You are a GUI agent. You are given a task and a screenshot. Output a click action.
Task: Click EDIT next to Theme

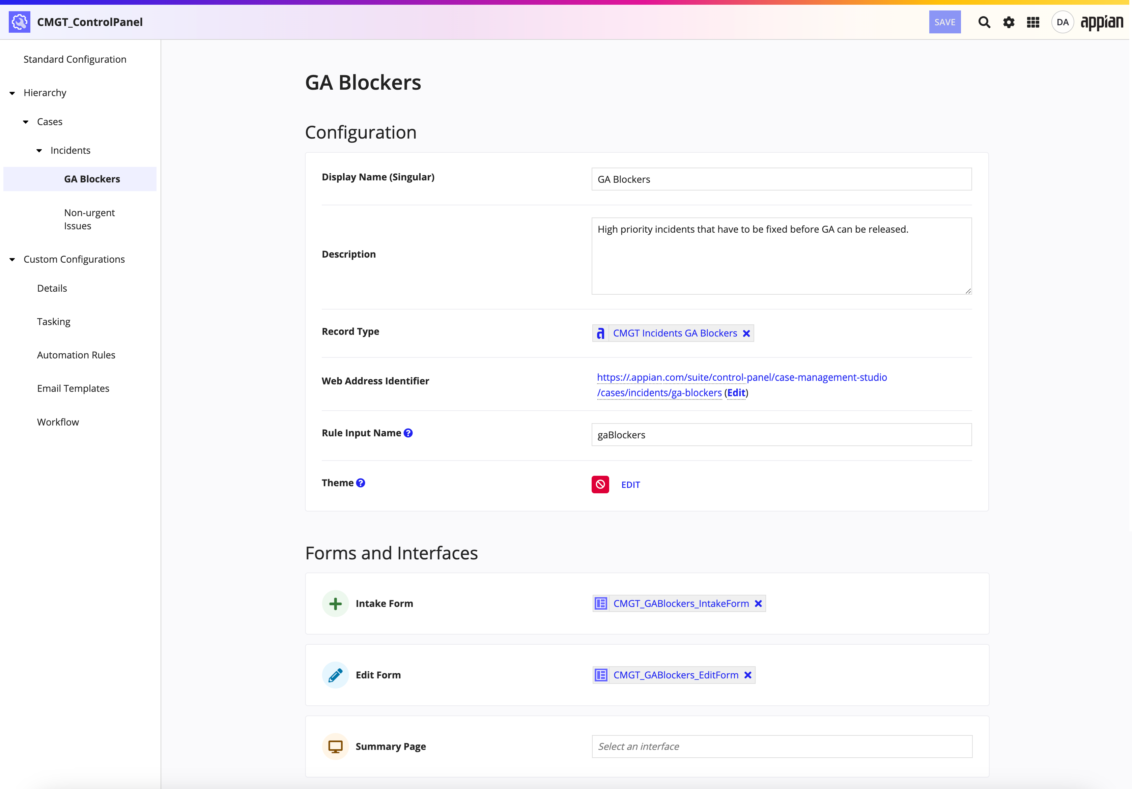point(630,485)
